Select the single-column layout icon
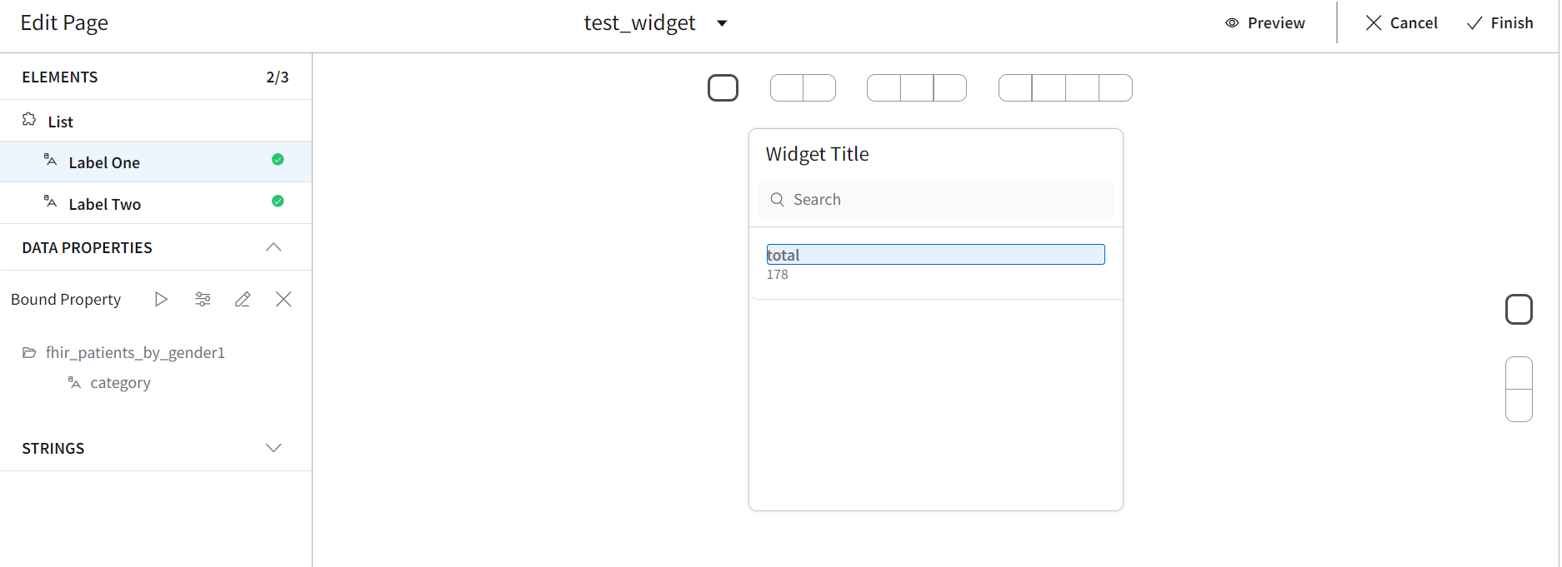The image size is (1562, 567). [x=723, y=87]
